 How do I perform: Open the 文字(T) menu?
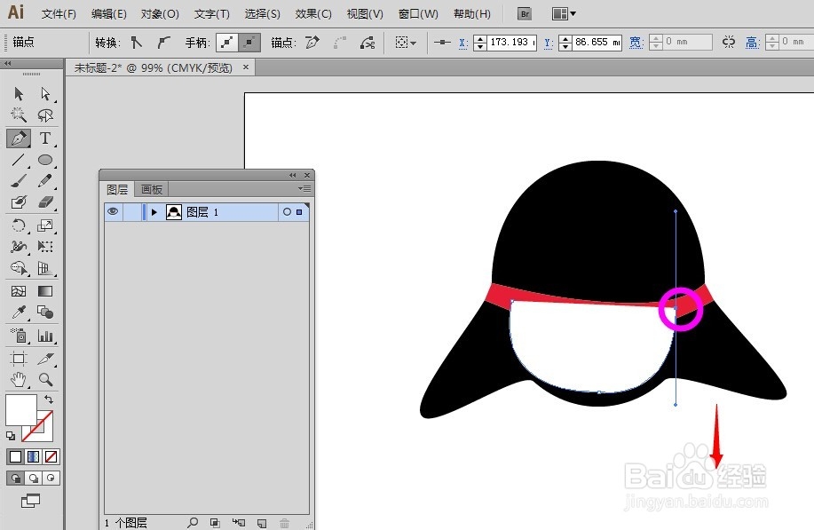point(212,14)
